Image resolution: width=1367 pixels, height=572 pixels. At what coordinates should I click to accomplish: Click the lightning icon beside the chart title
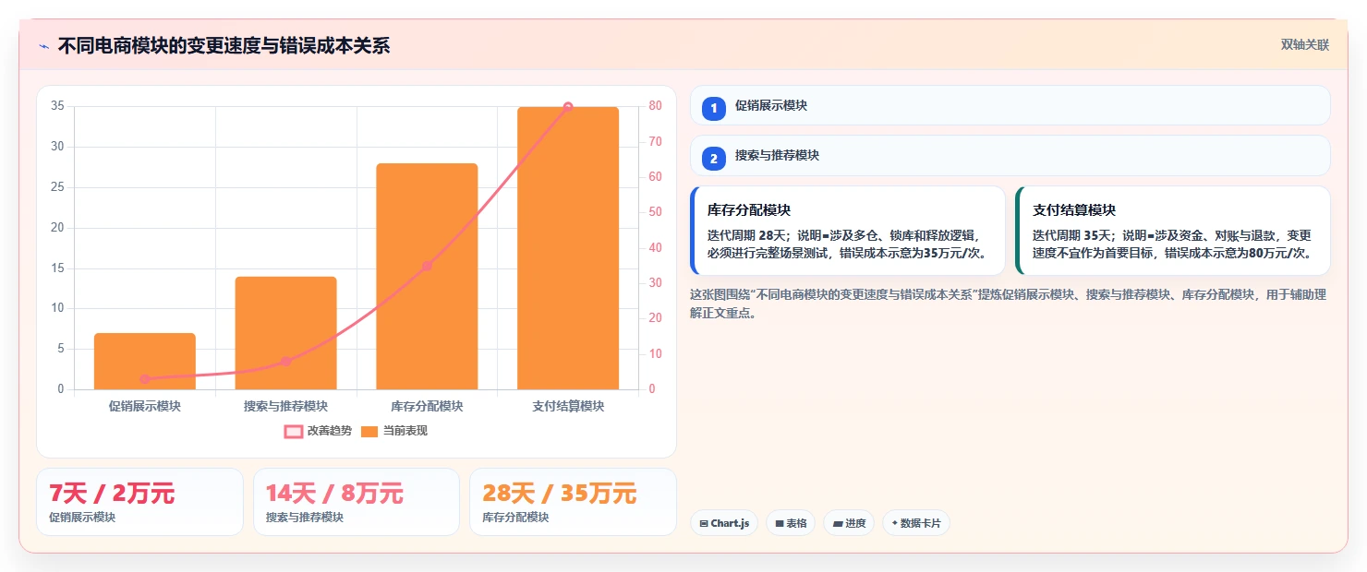[43, 46]
